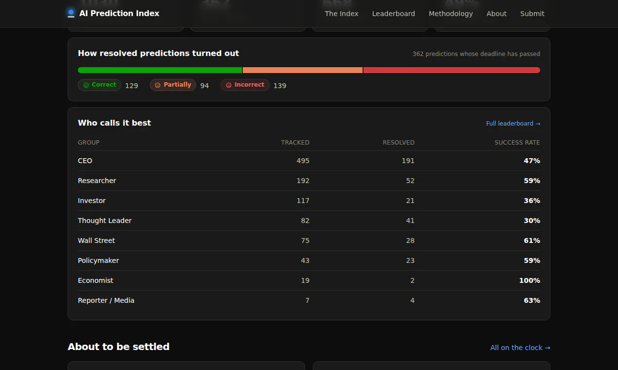Open The Index nav item

[x=342, y=14]
